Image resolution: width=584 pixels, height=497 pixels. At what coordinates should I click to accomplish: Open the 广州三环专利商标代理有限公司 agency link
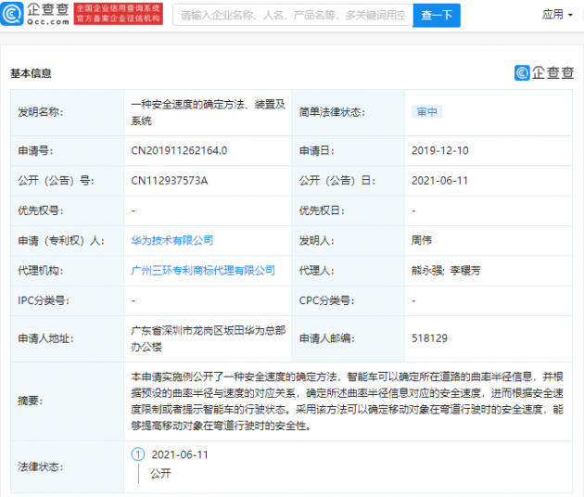click(203, 271)
